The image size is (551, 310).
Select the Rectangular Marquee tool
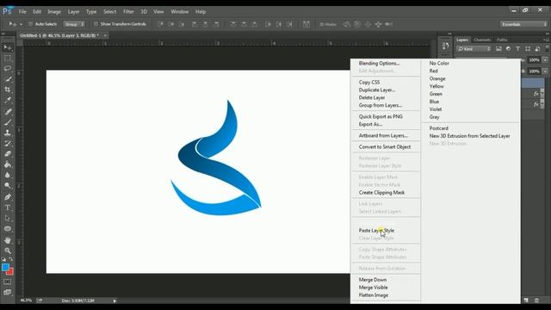click(8, 59)
